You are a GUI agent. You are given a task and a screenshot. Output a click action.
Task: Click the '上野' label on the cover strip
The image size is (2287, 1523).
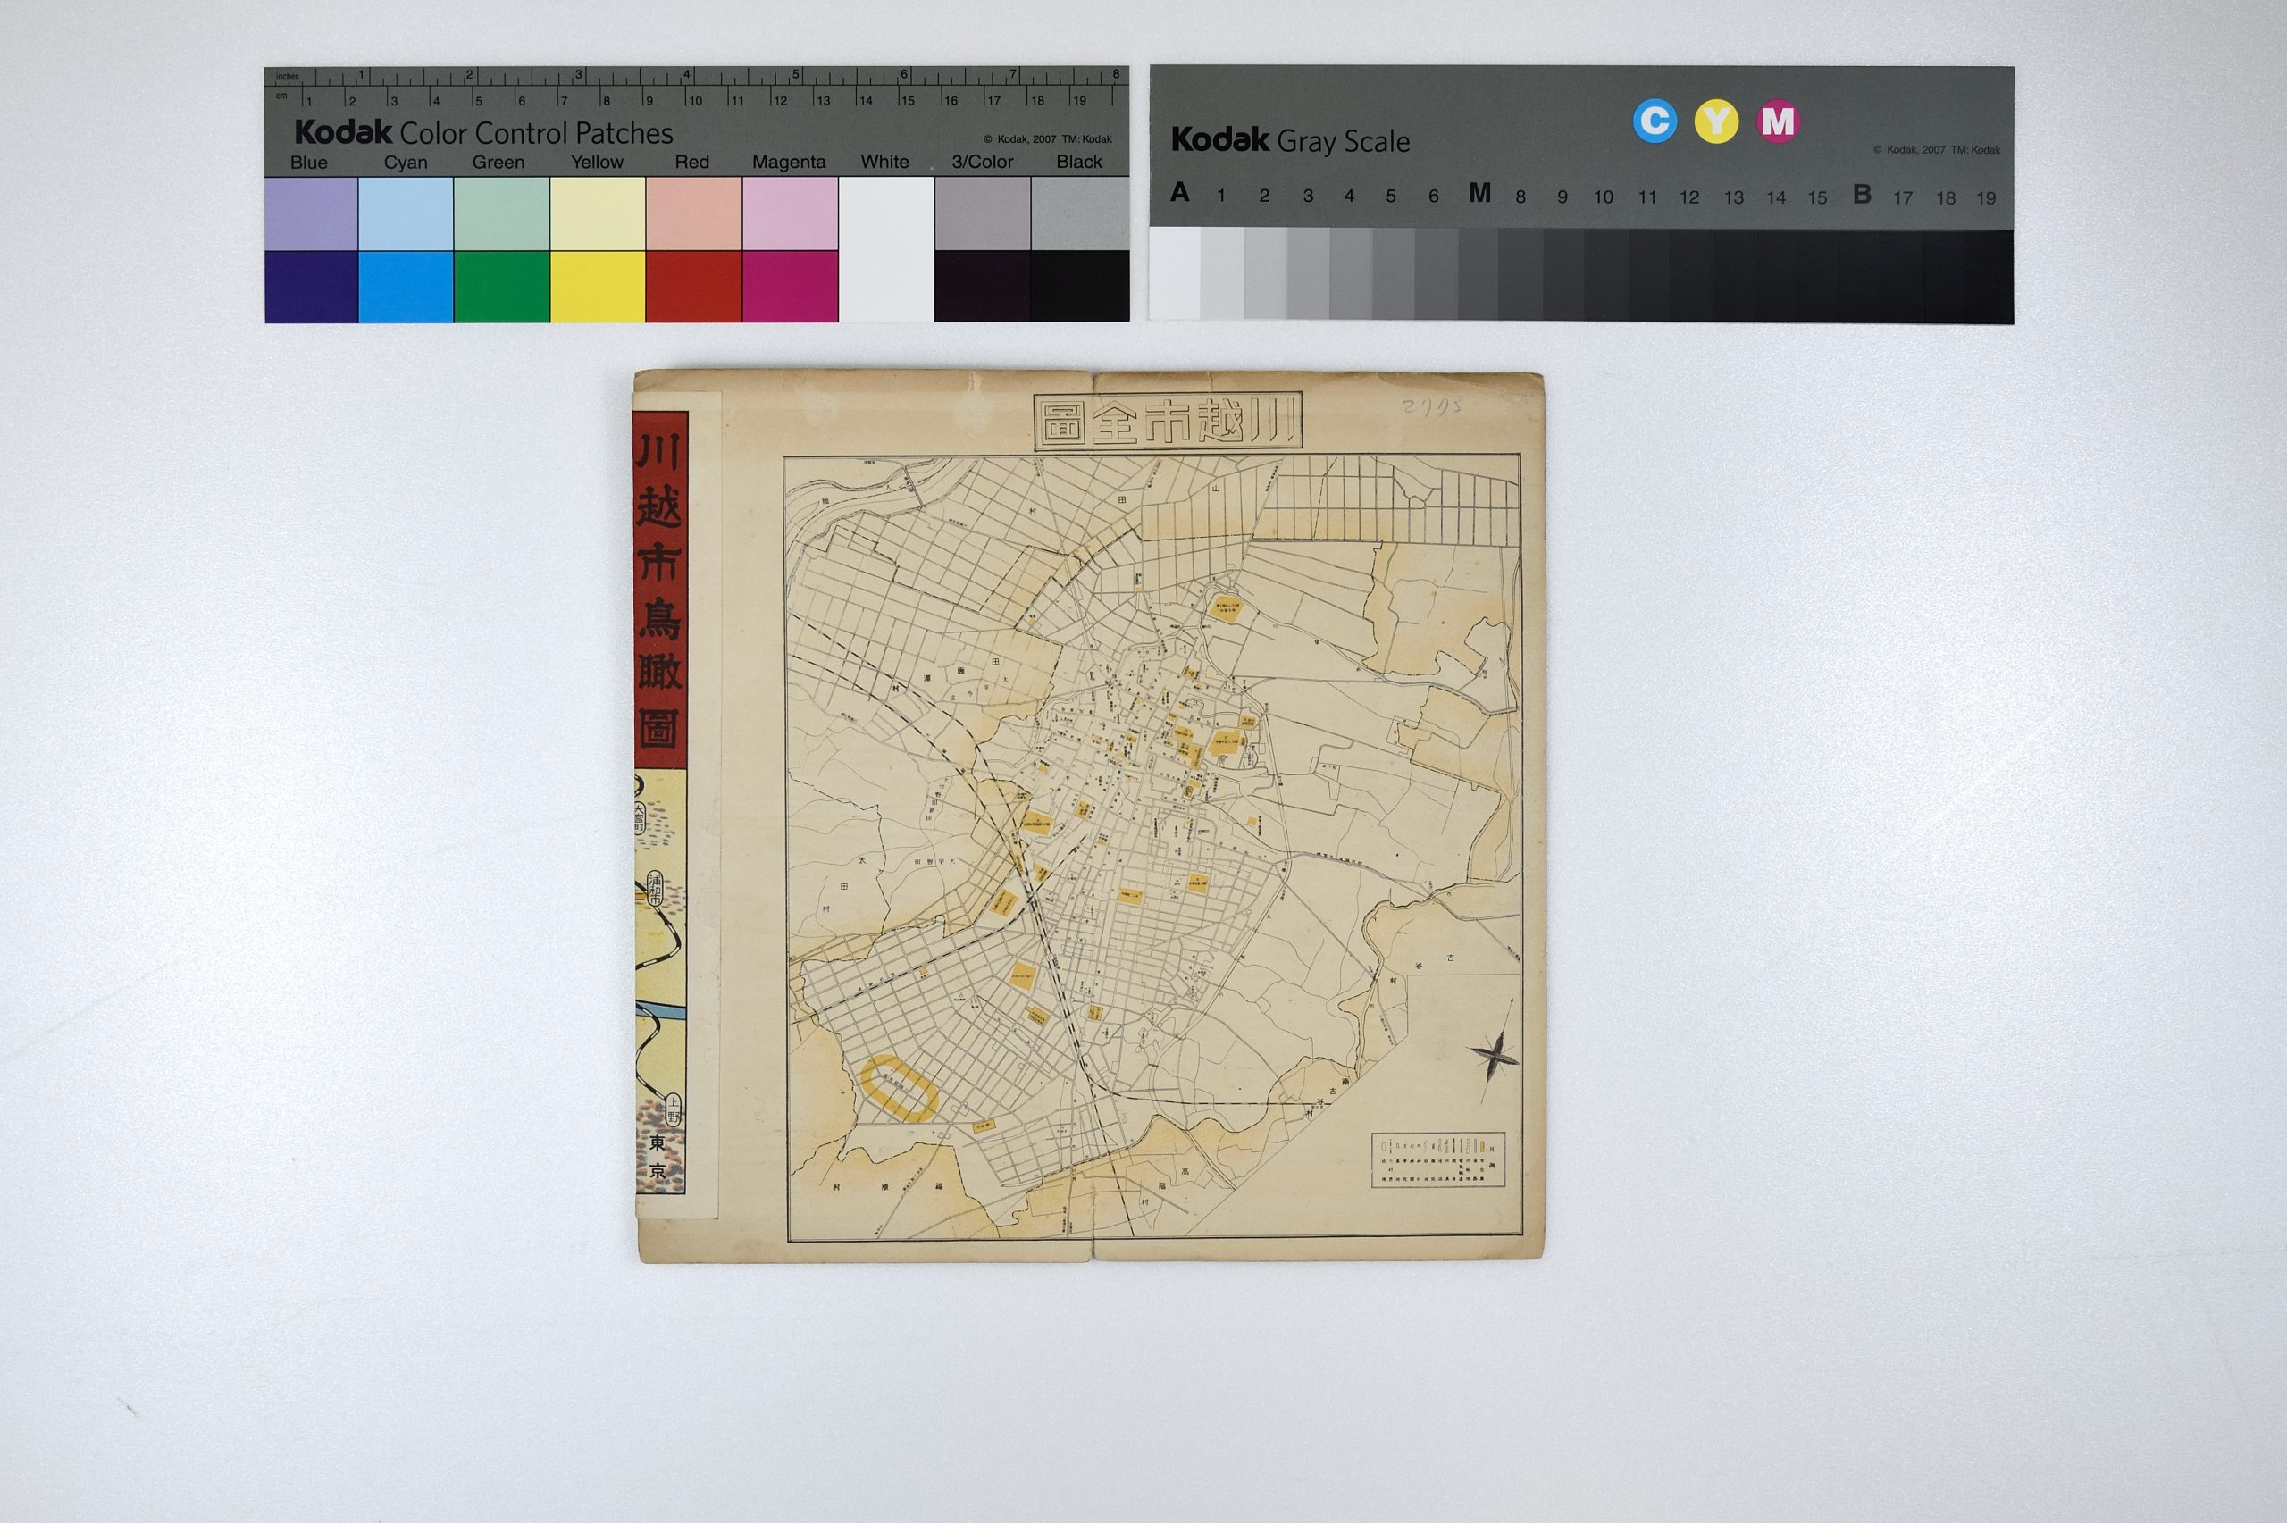[x=674, y=1109]
